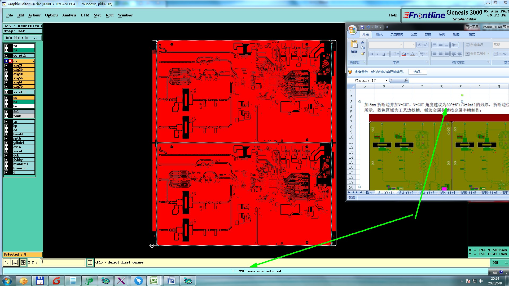Viewport: 509px width, 286px height.
Task: Click the insert function fx icon
Action: [x=406, y=81]
